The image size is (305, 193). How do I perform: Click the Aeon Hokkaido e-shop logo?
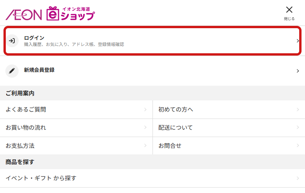[70, 14]
